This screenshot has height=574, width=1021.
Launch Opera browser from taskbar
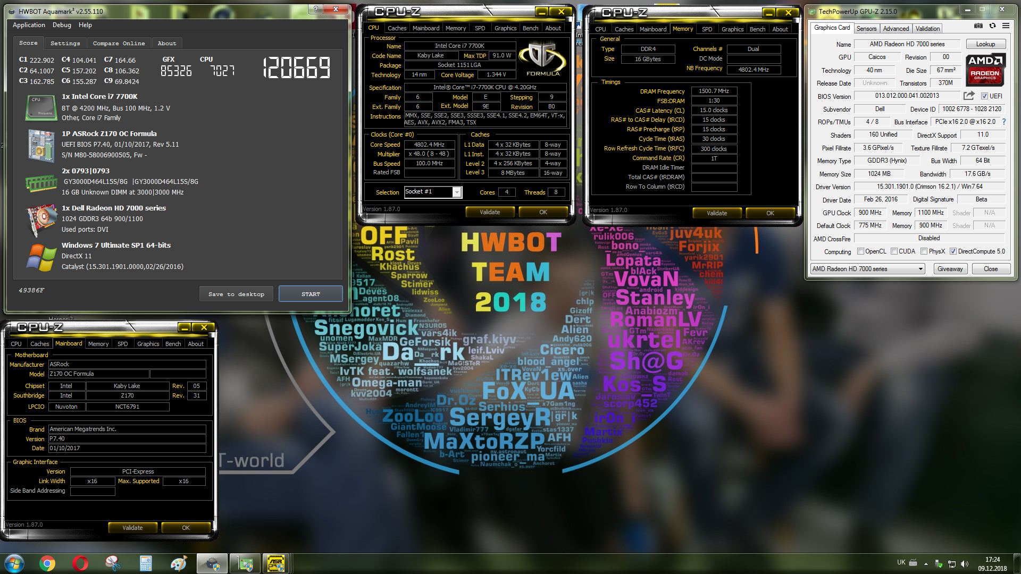(80, 563)
